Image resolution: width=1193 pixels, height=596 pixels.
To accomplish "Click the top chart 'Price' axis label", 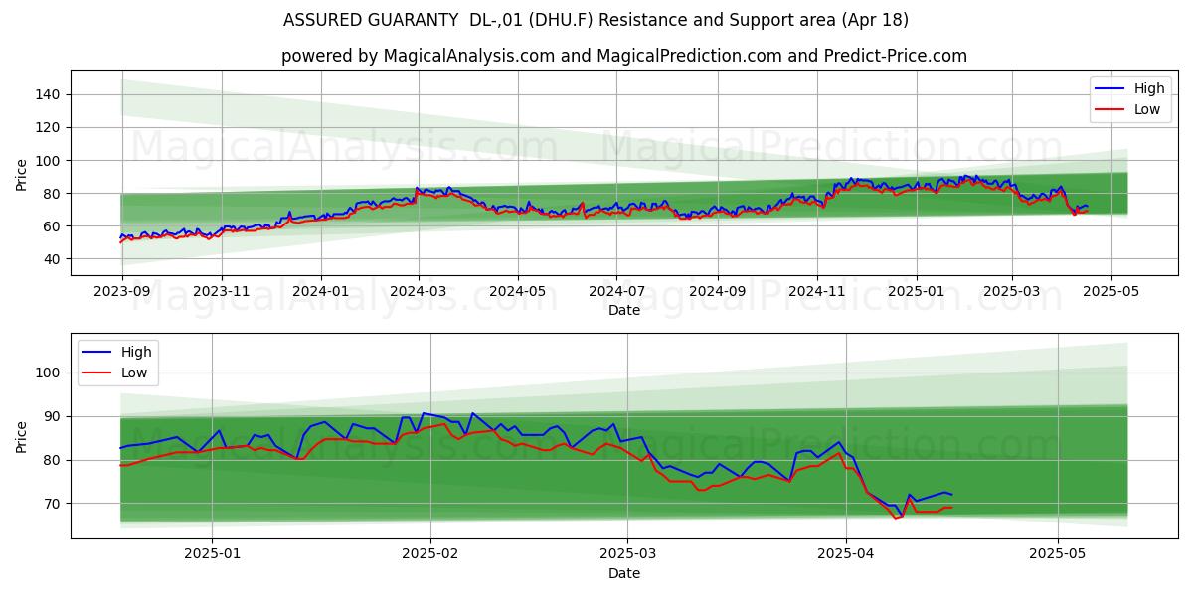I will [22, 173].
